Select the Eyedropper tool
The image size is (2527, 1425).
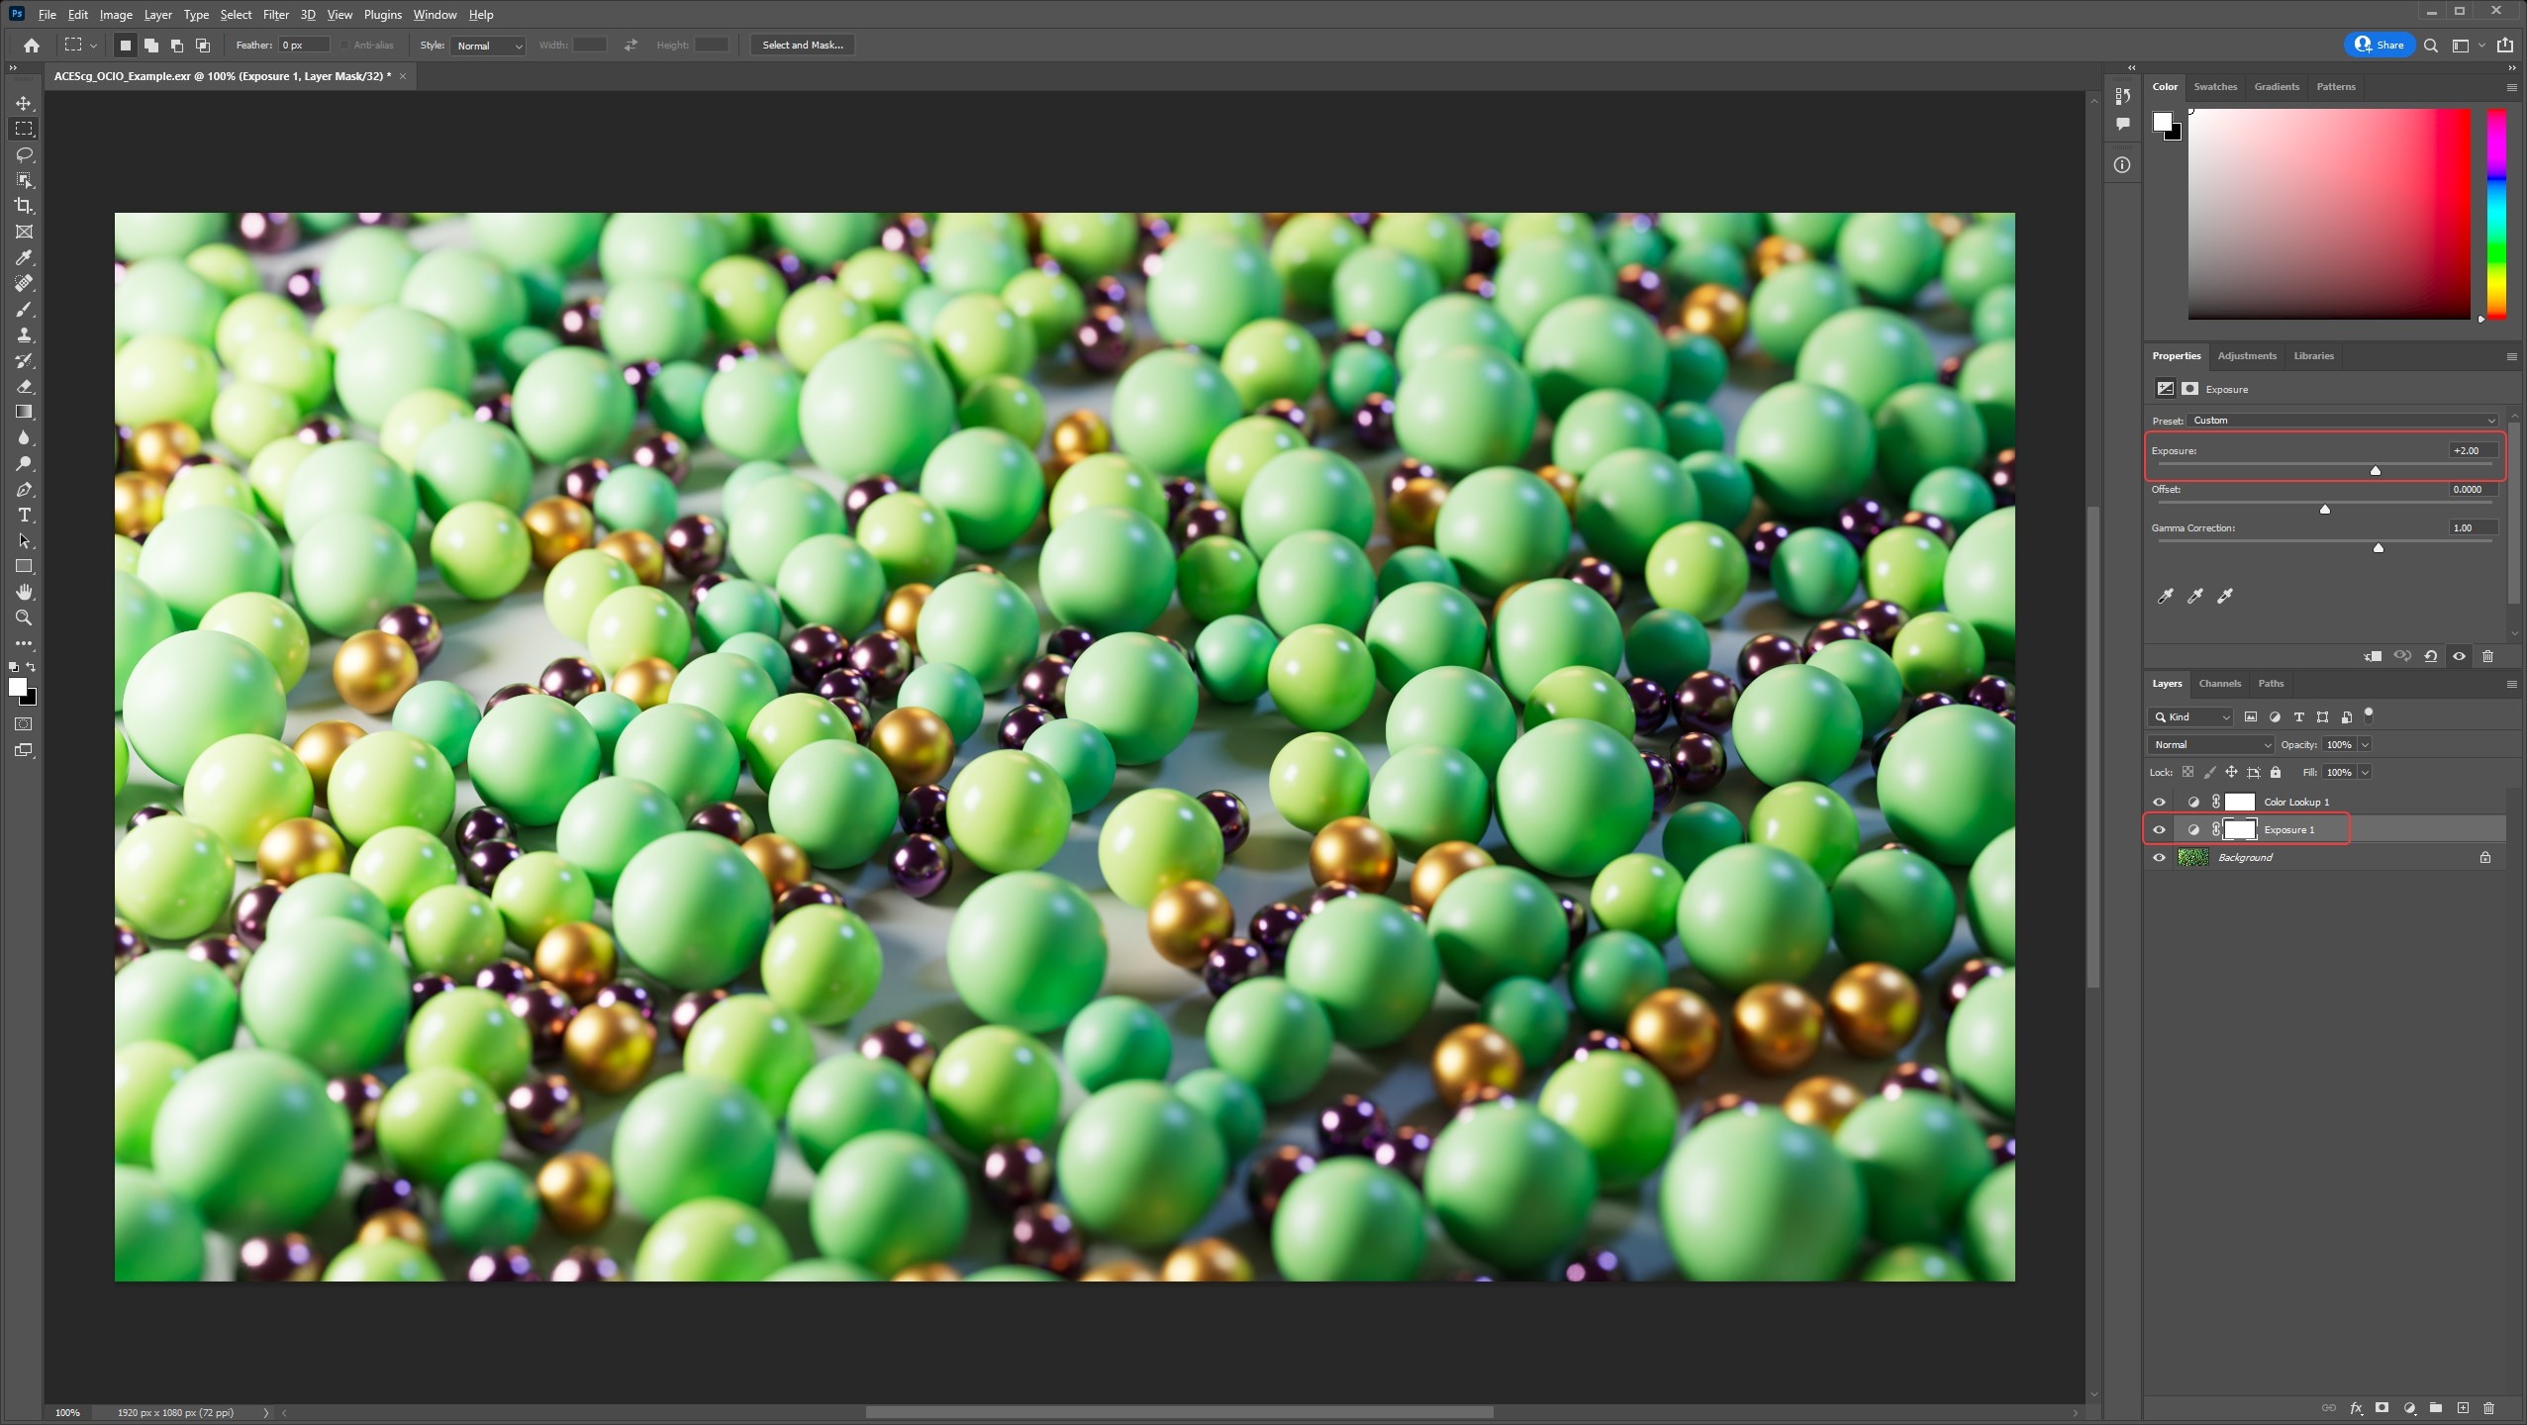coord(24,257)
